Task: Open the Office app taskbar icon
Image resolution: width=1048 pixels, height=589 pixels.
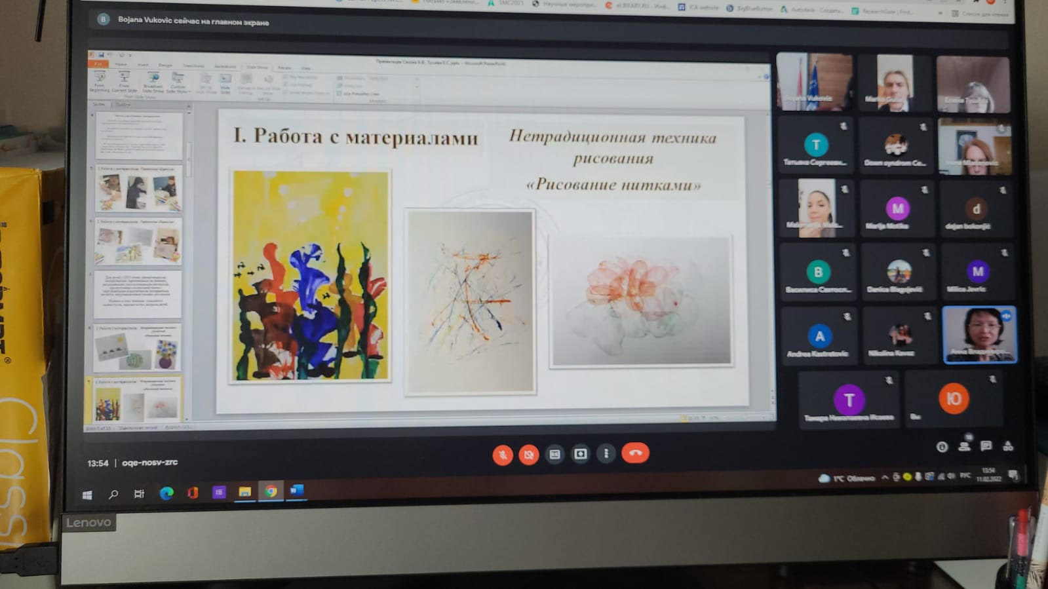Action: [193, 492]
